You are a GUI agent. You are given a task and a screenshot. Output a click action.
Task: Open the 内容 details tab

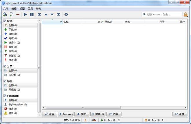[114, 114]
